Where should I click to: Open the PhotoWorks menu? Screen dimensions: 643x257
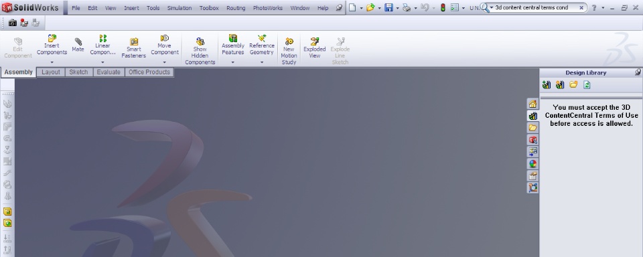pos(268,8)
